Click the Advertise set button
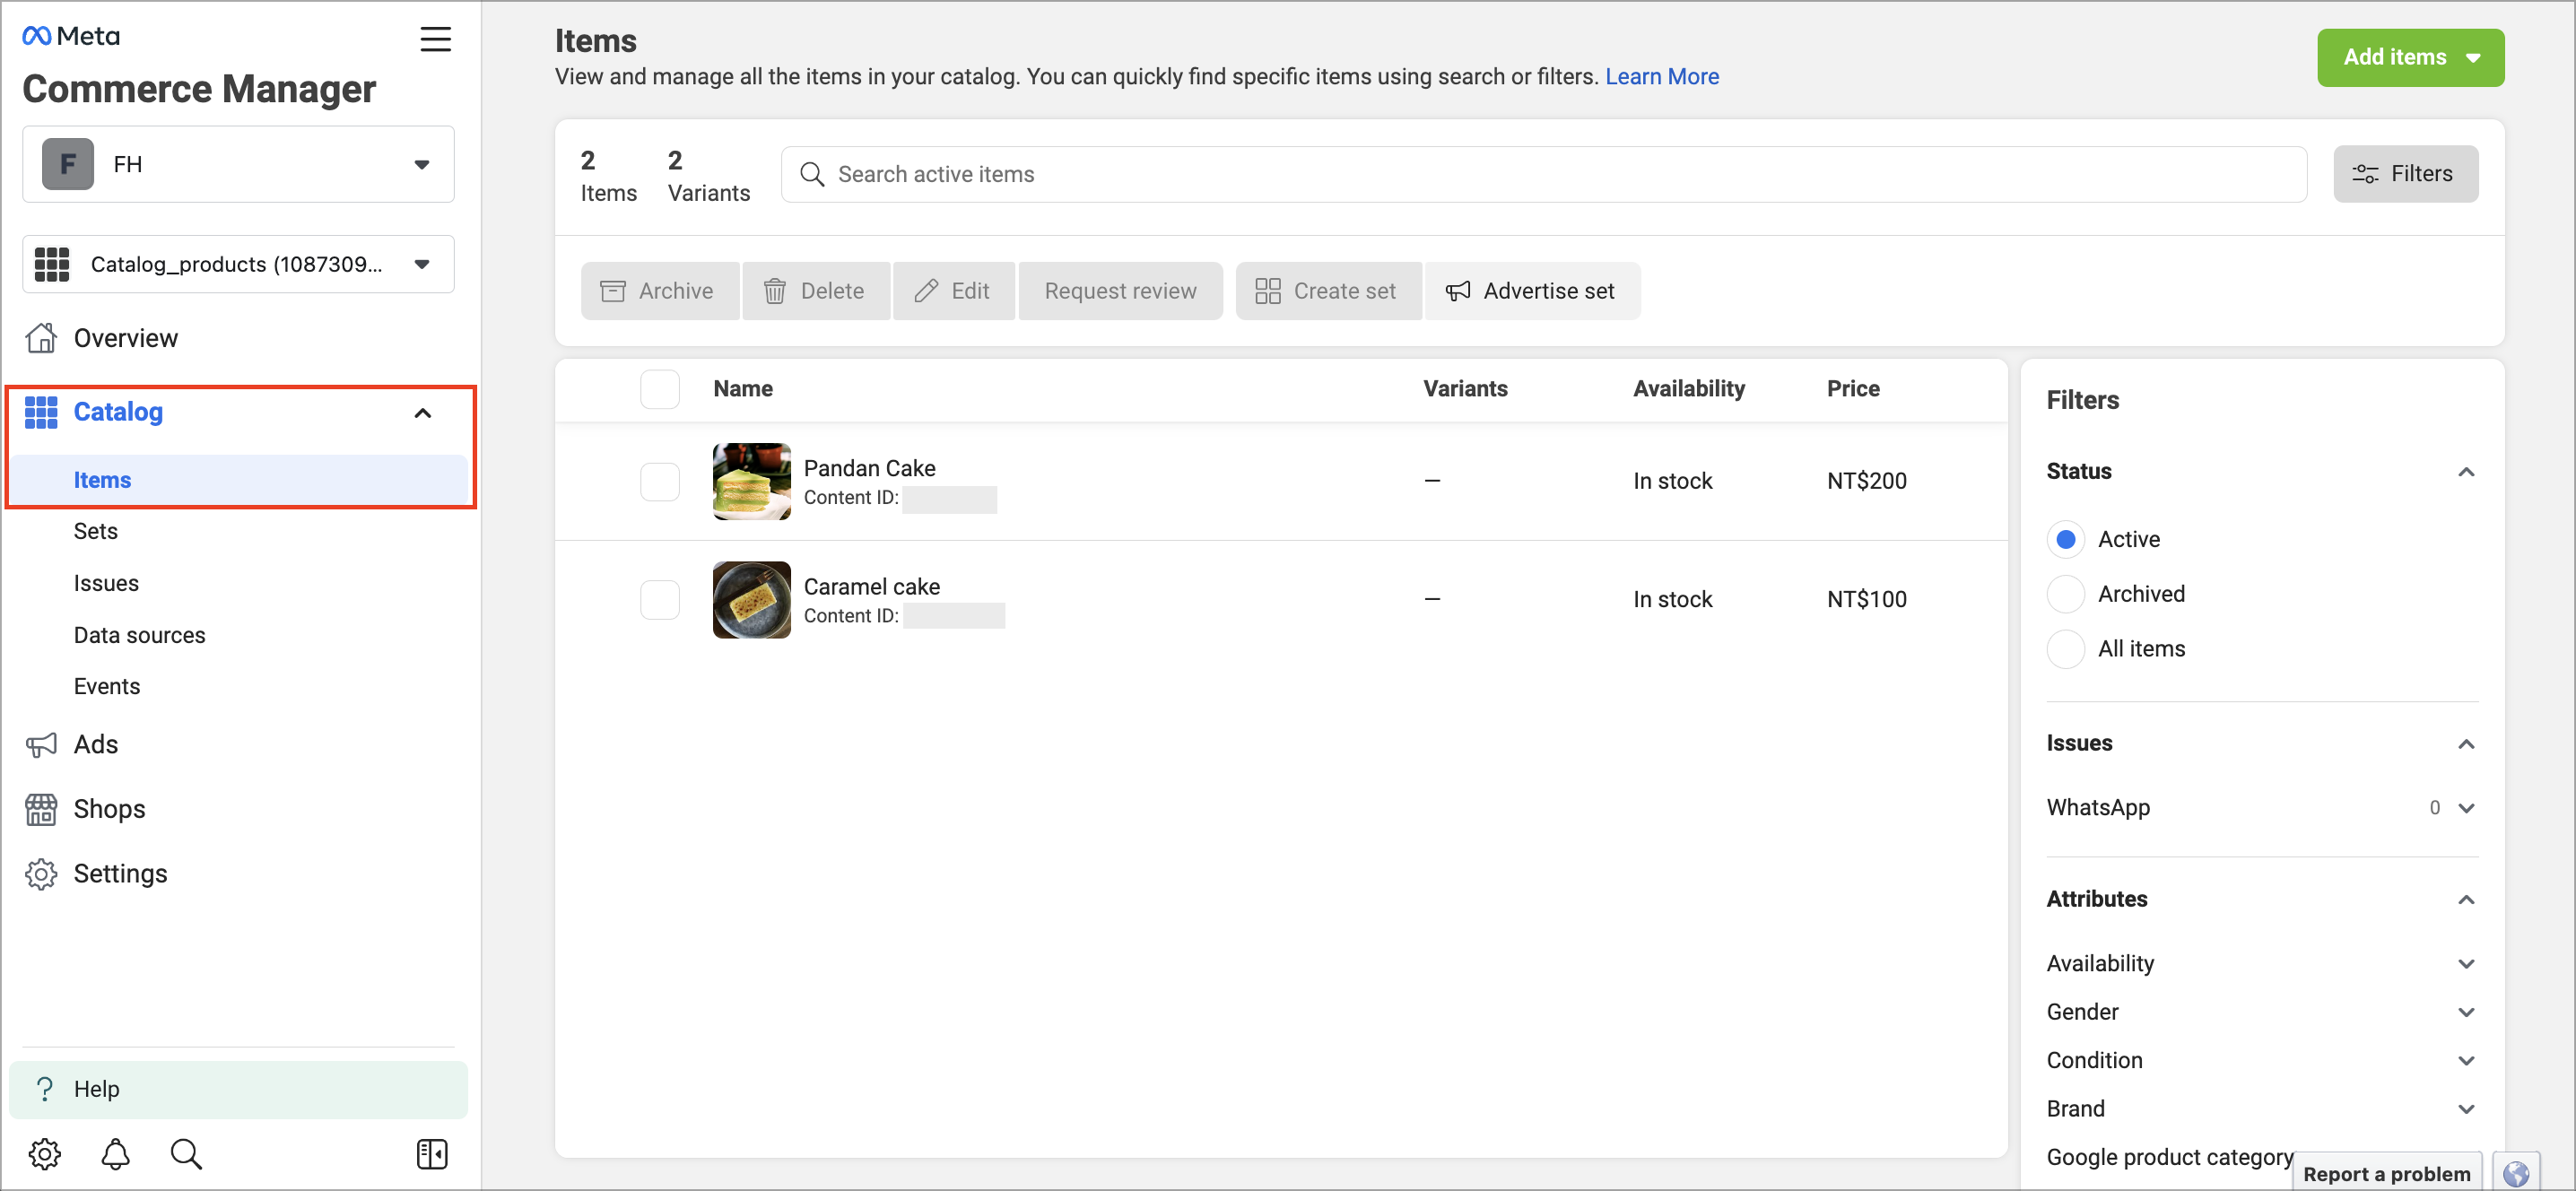Screen dimensions: 2576x1191 click(x=1531, y=291)
